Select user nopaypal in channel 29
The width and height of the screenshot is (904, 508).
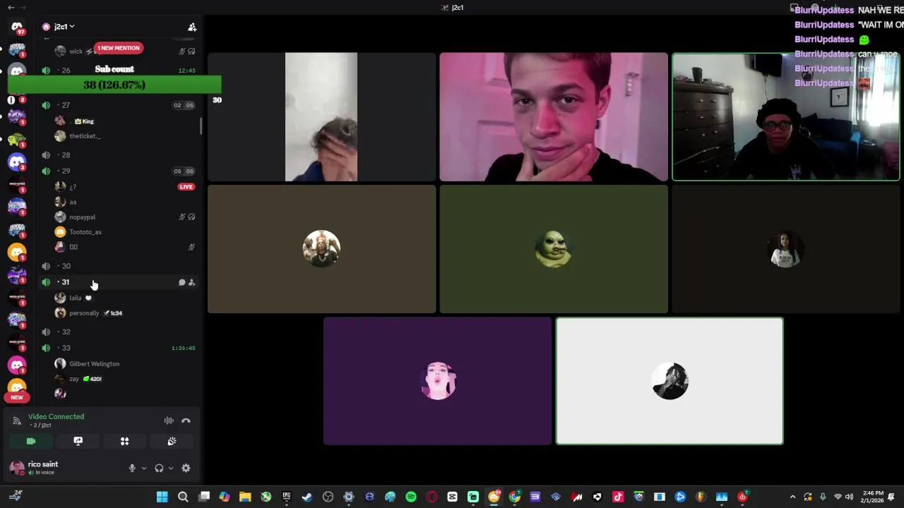click(x=83, y=217)
